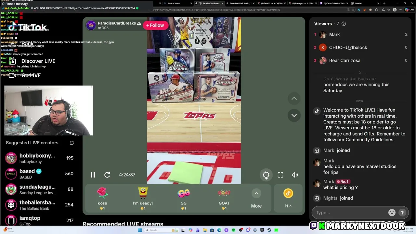Viewport: 416px width, 234px height.
Task: Expand the top viewers list chevron
Action: [360, 73]
